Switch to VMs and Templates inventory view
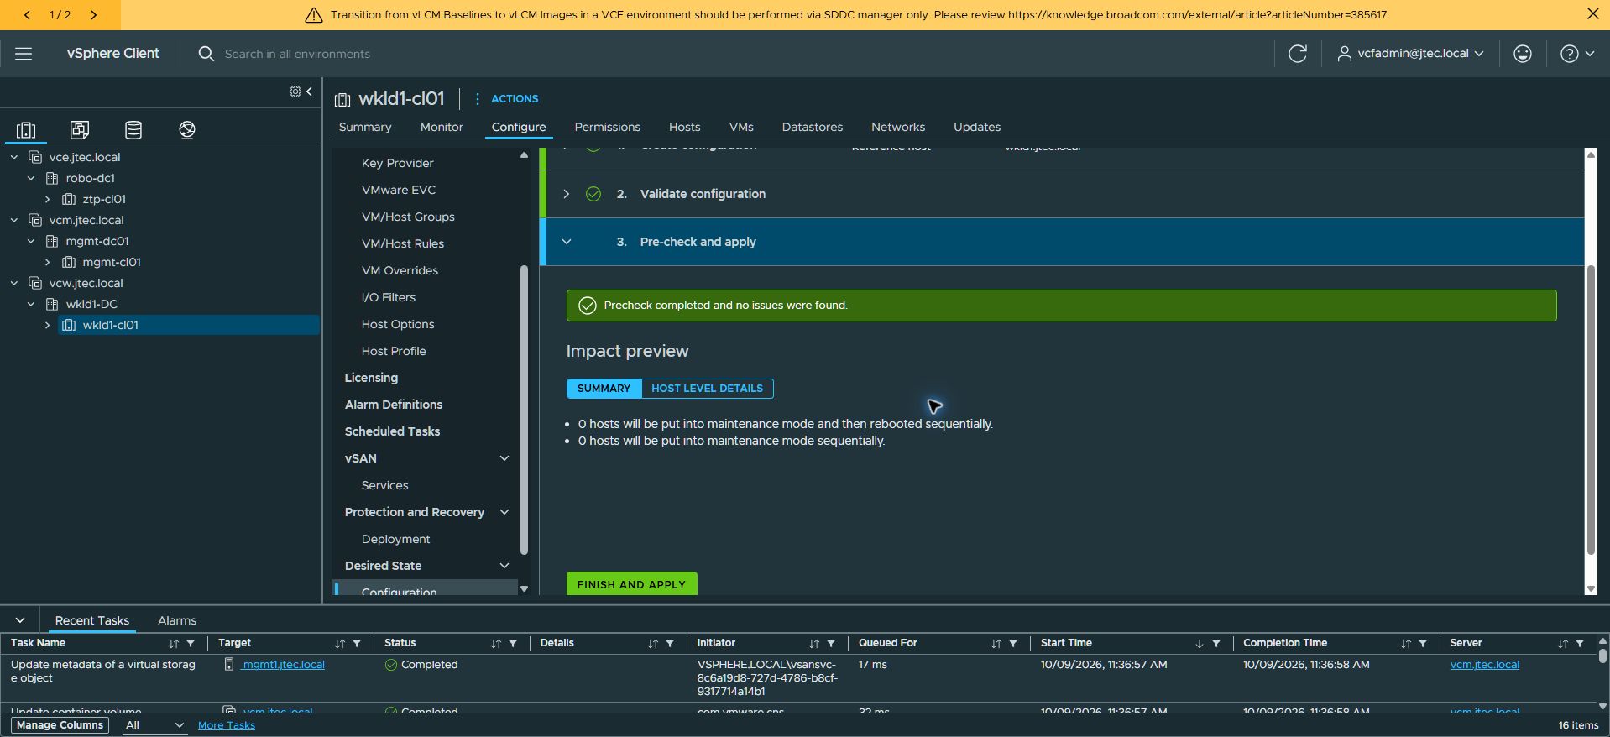 point(80,129)
